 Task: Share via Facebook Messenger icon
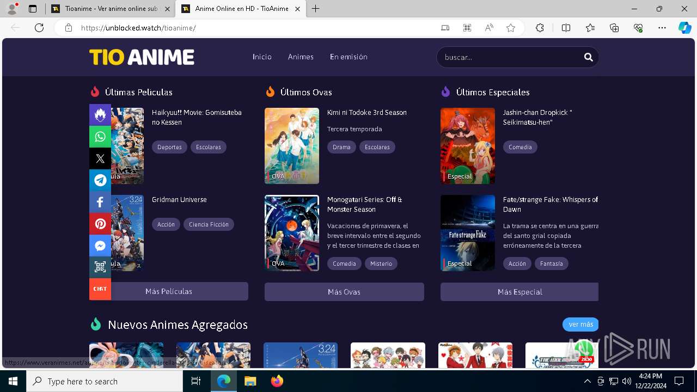[100, 246]
